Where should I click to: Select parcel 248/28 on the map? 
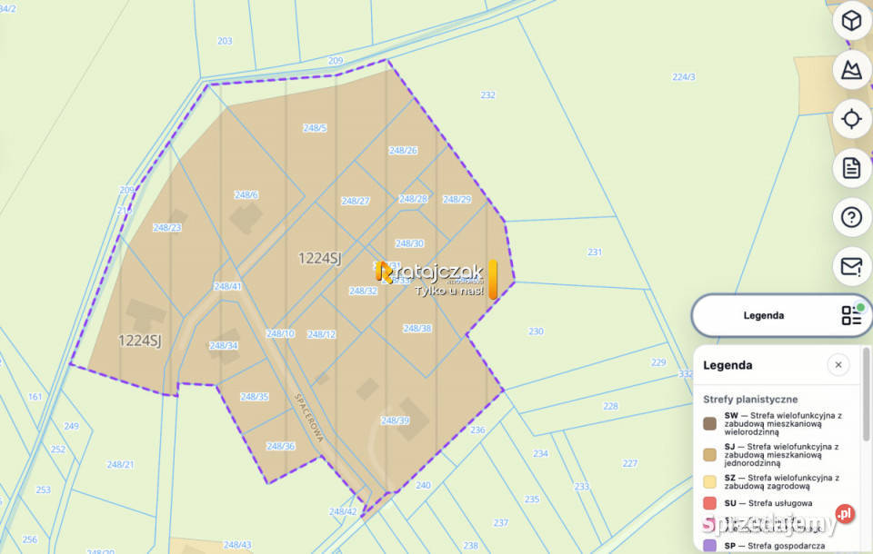click(413, 199)
